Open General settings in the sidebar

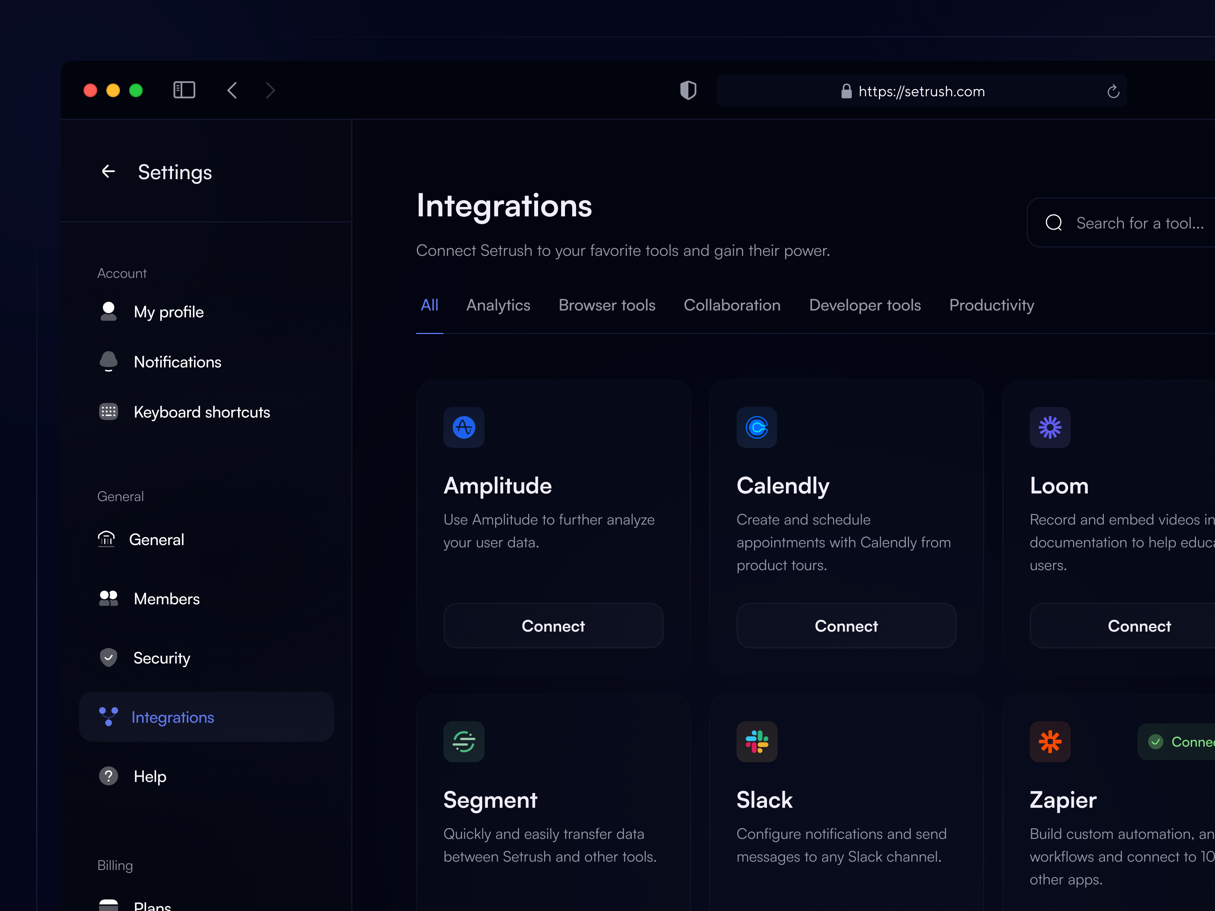click(156, 539)
